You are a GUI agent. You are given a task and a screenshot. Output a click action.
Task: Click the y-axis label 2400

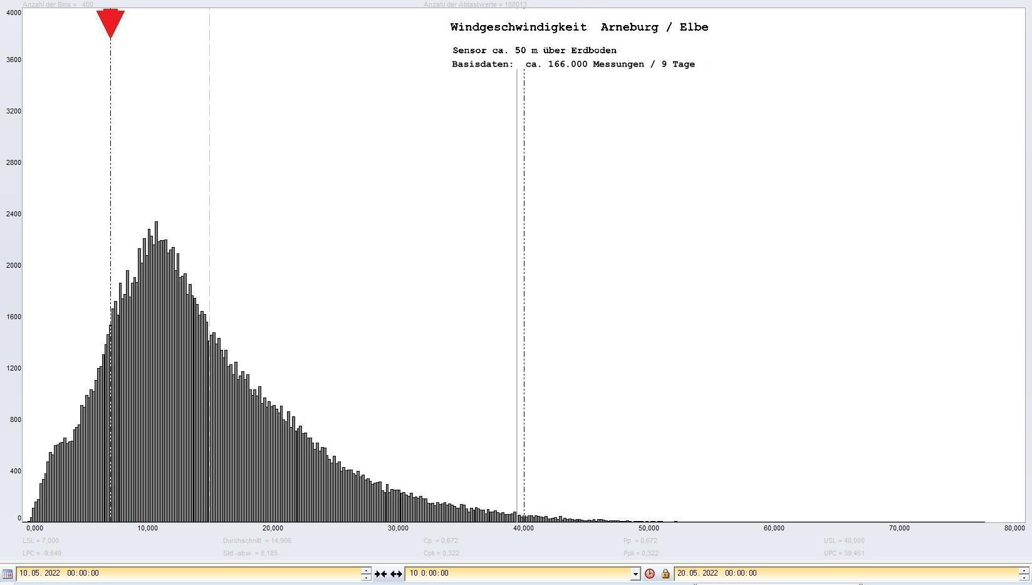coord(13,214)
